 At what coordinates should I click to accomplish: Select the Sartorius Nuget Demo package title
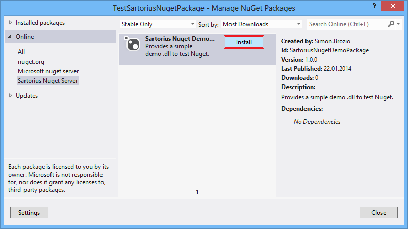(x=180, y=39)
